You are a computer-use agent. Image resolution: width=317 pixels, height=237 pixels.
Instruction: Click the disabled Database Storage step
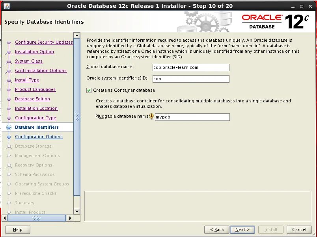(x=33, y=146)
